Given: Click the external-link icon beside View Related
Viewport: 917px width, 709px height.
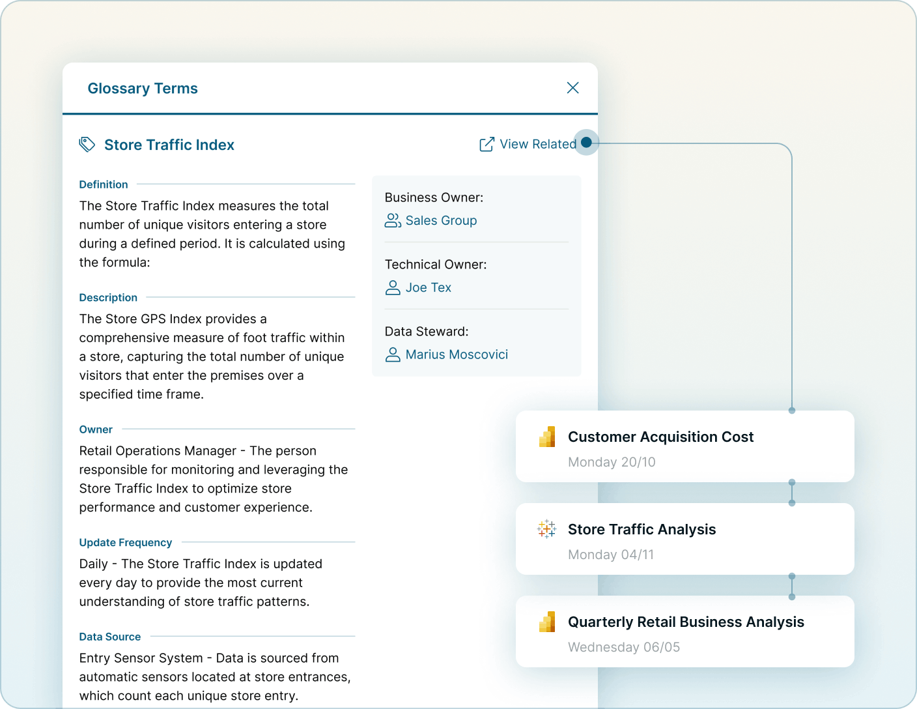Looking at the screenshot, I should pyautogui.click(x=486, y=143).
